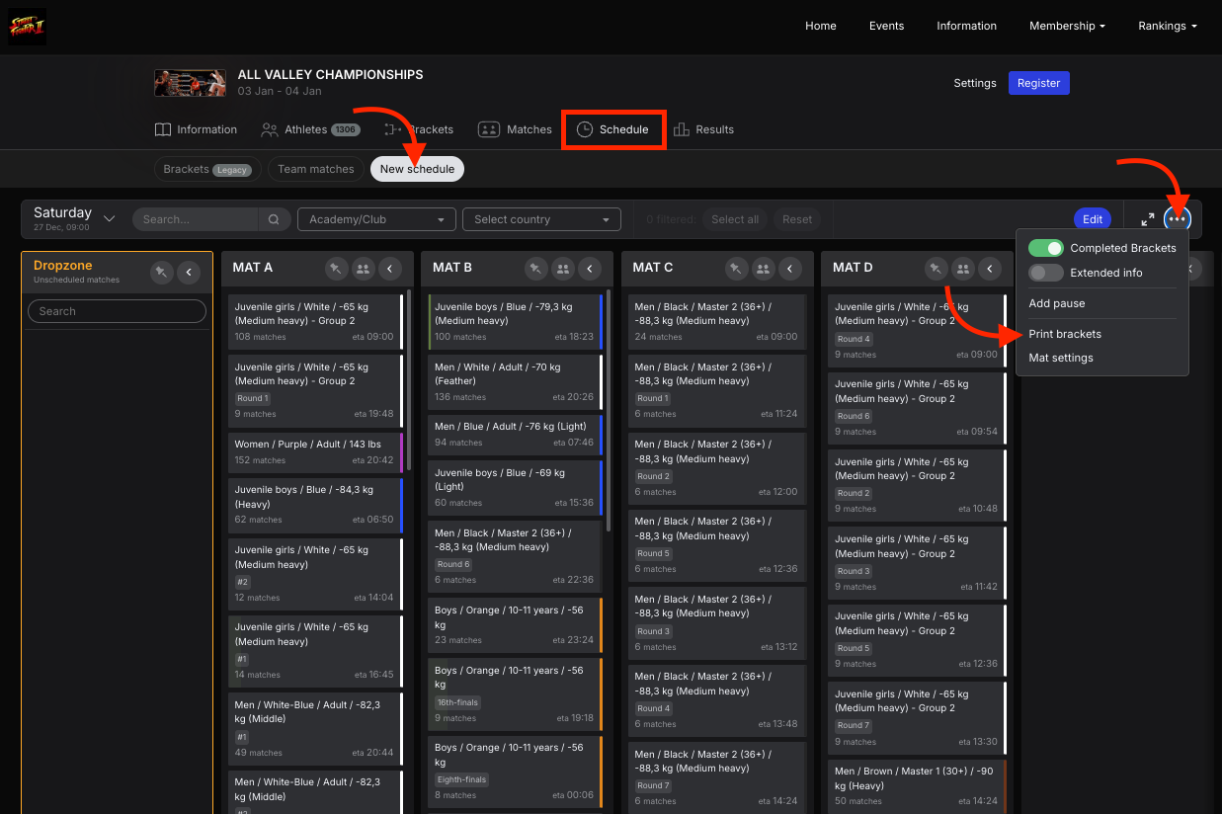Collapse the MAT C column
Screen dimensions: 1222x814
coord(790,268)
